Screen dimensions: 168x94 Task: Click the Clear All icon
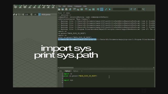82,9
